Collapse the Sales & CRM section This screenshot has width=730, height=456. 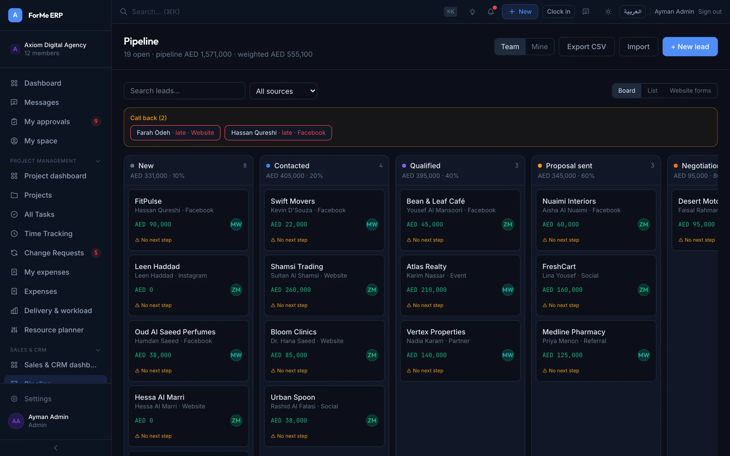(55, 350)
